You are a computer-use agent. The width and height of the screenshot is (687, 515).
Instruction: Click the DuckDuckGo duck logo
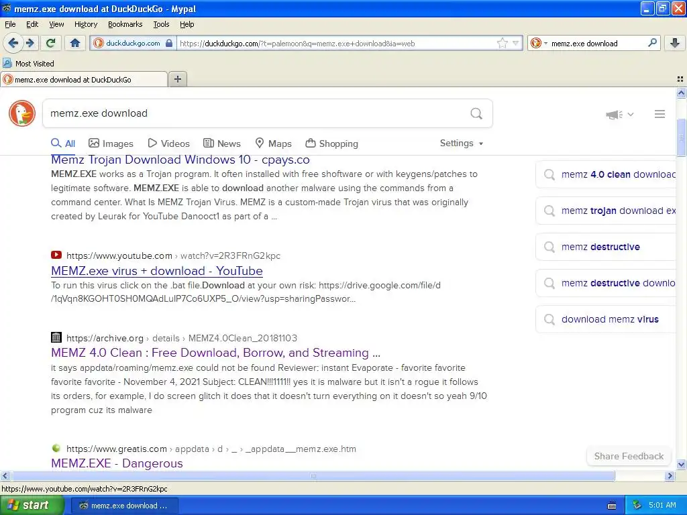pos(22,113)
